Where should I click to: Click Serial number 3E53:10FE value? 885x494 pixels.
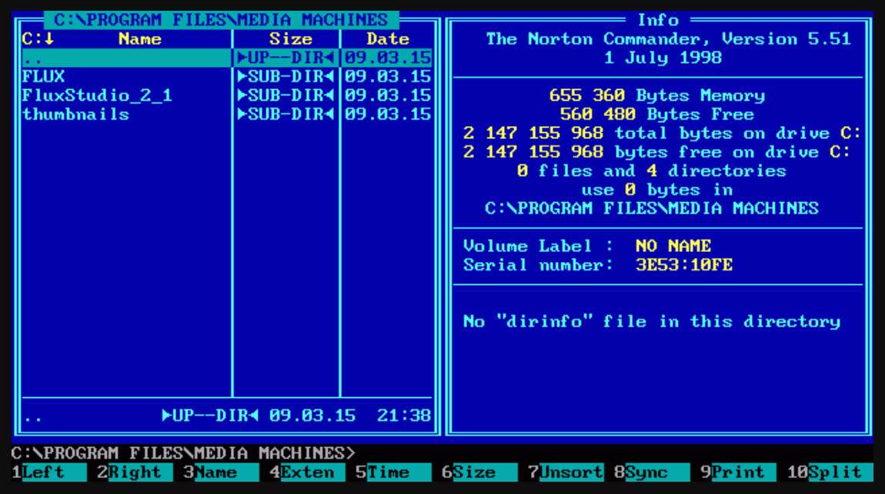tap(685, 265)
